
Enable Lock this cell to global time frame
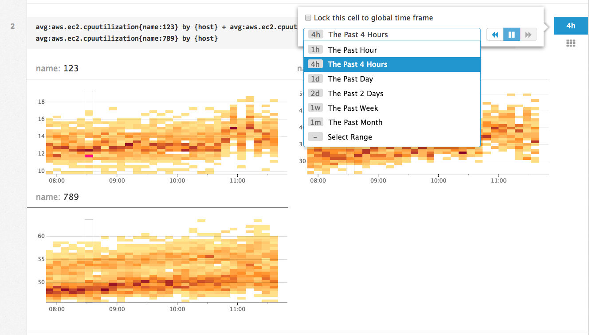308,18
